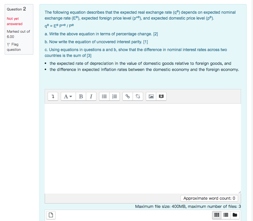
Task: Click the Approximate word count box
Action: tap(209, 198)
